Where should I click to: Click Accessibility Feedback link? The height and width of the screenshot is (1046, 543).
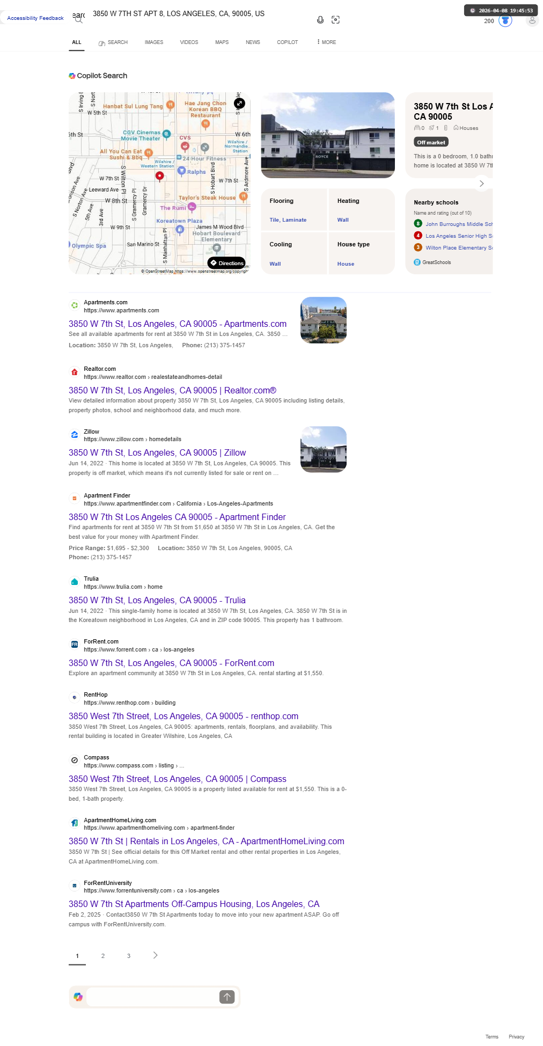point(35,18)
